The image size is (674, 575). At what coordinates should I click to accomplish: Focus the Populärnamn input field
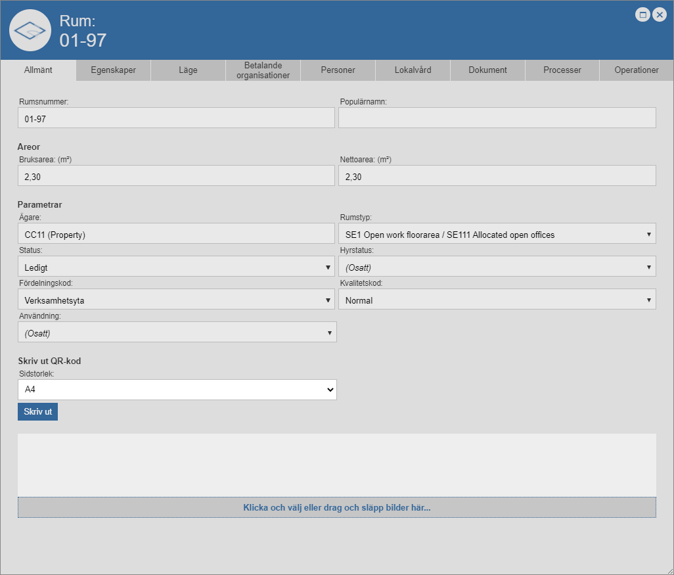click(x=497, y=118)
